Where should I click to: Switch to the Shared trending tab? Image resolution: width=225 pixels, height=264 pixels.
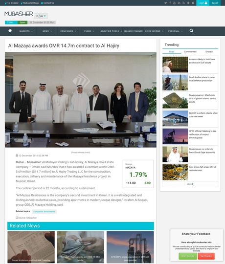tap(209, 52)
